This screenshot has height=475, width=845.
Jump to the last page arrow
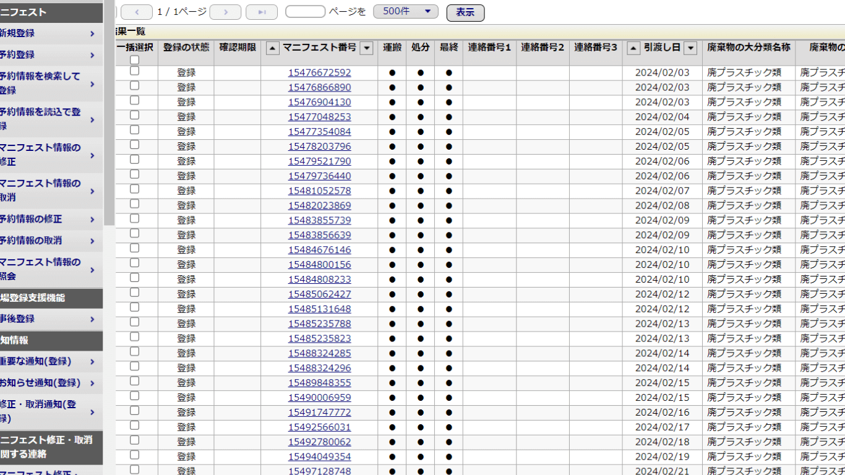[x=262, y=12]
